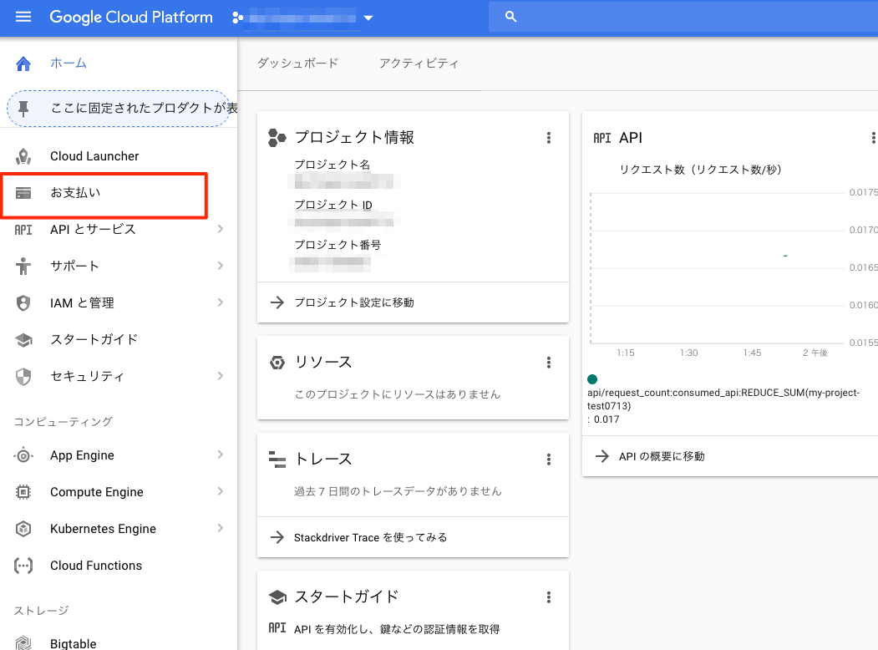Select ホーム in the sidebar

69,63
